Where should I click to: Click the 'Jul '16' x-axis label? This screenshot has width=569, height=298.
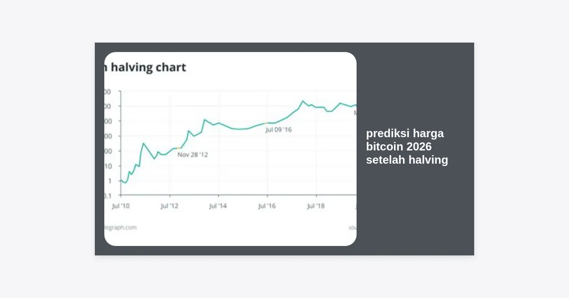(267, 206)
